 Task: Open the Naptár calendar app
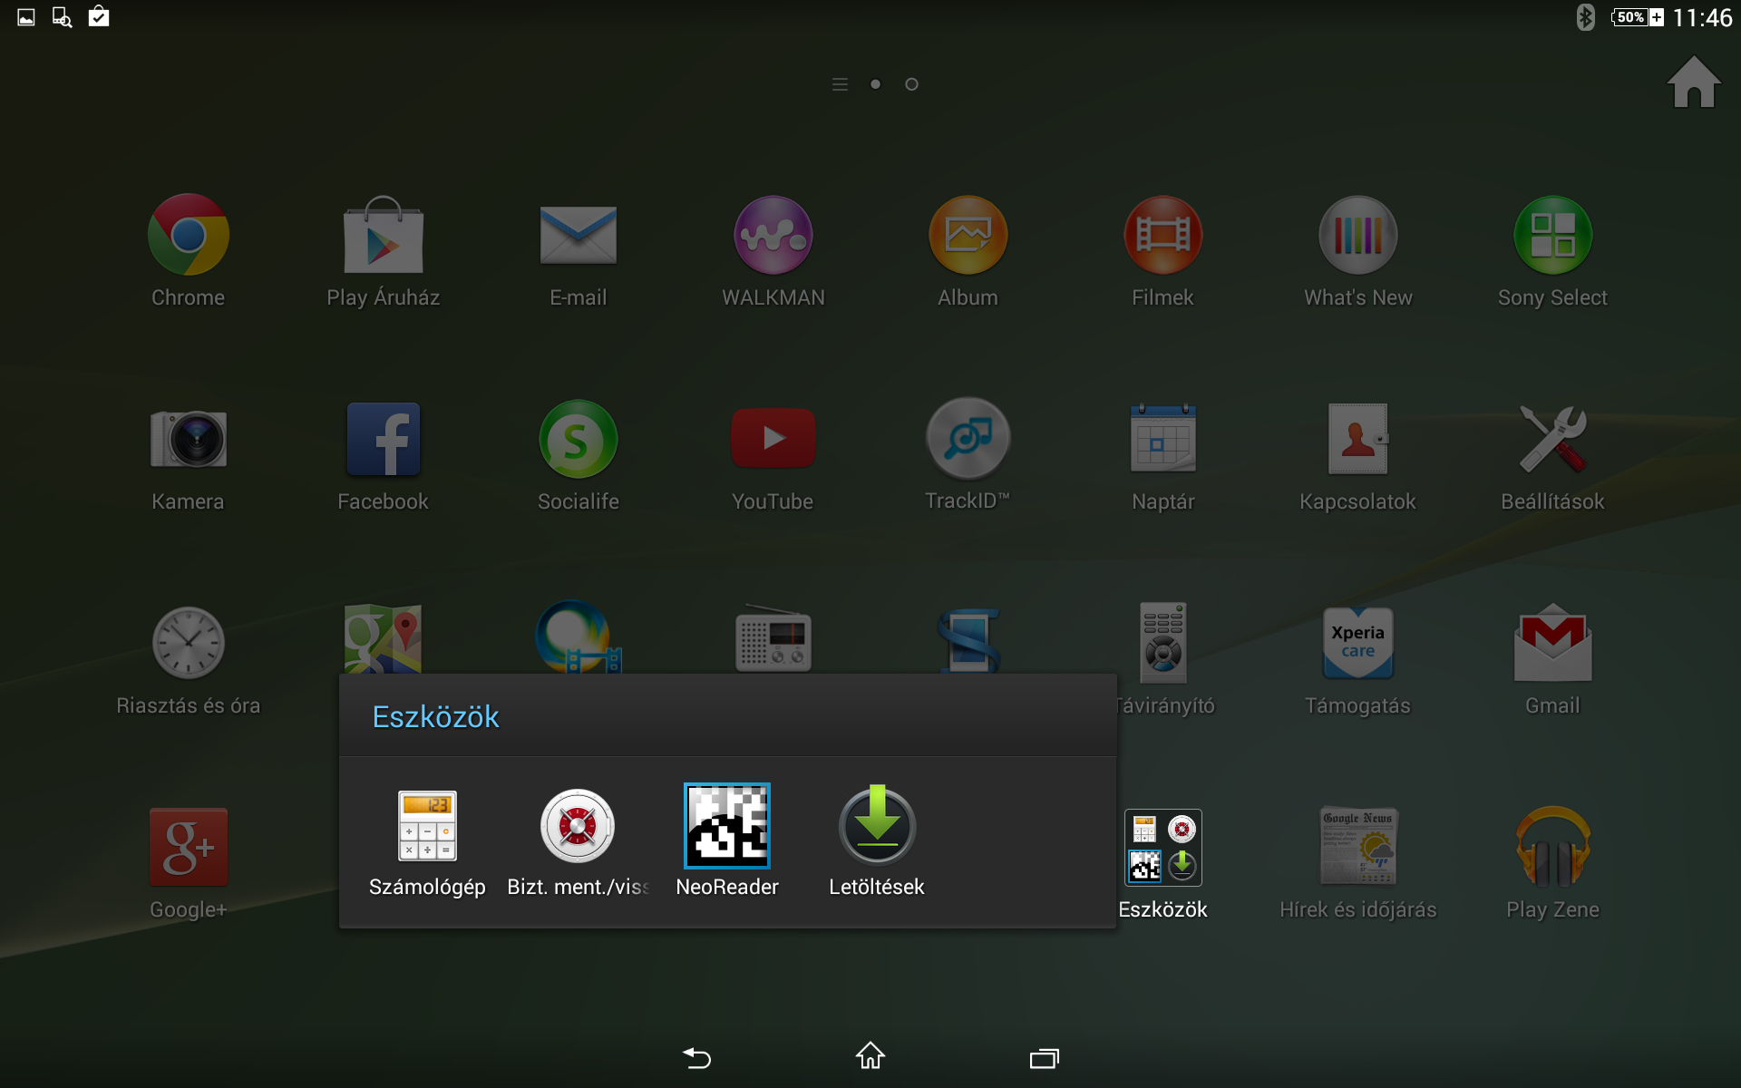1162,439
